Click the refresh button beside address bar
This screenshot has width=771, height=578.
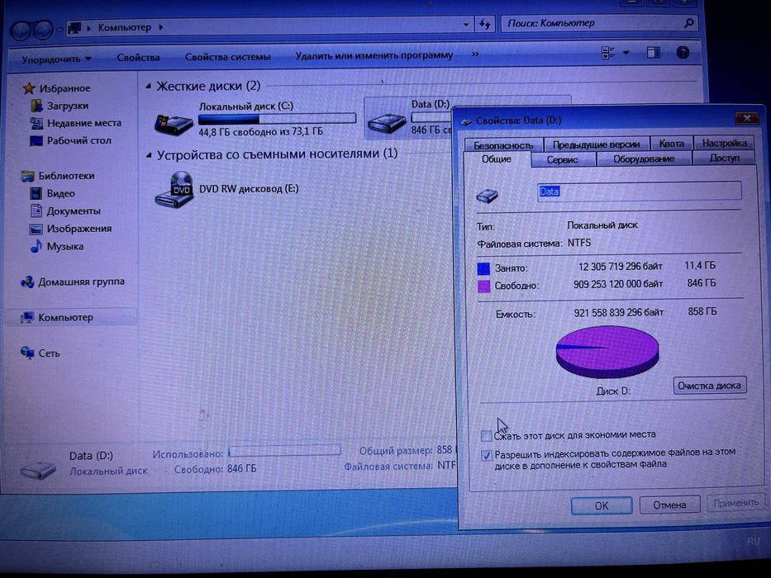pos(484,24)
